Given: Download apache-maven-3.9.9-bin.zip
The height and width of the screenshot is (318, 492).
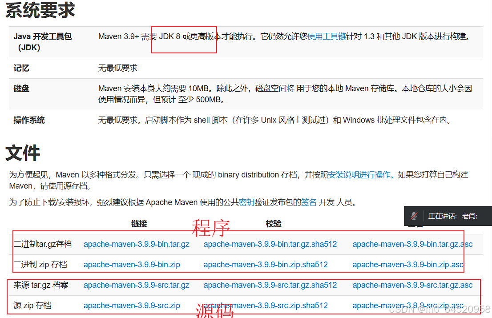Looking at the screenshot, I should pos(132,265).
